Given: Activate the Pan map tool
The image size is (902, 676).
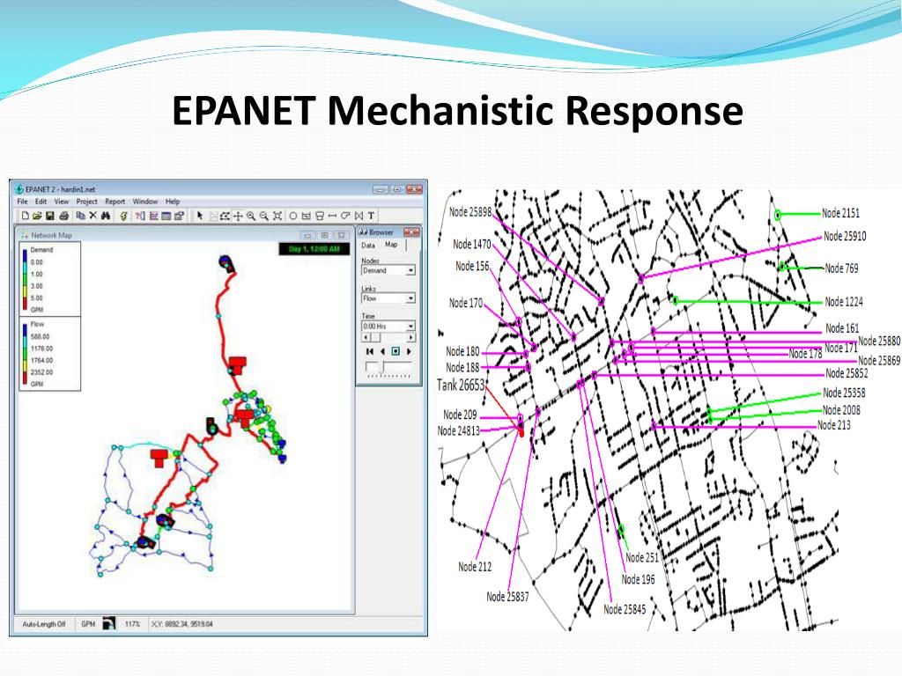Looking at the screenshot, I should [x=238, y=217].
